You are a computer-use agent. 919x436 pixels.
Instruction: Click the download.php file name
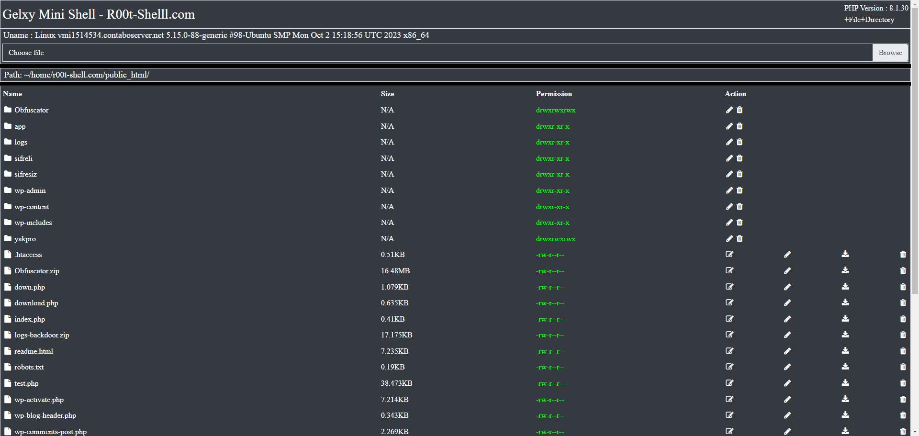tap(36, 303)
